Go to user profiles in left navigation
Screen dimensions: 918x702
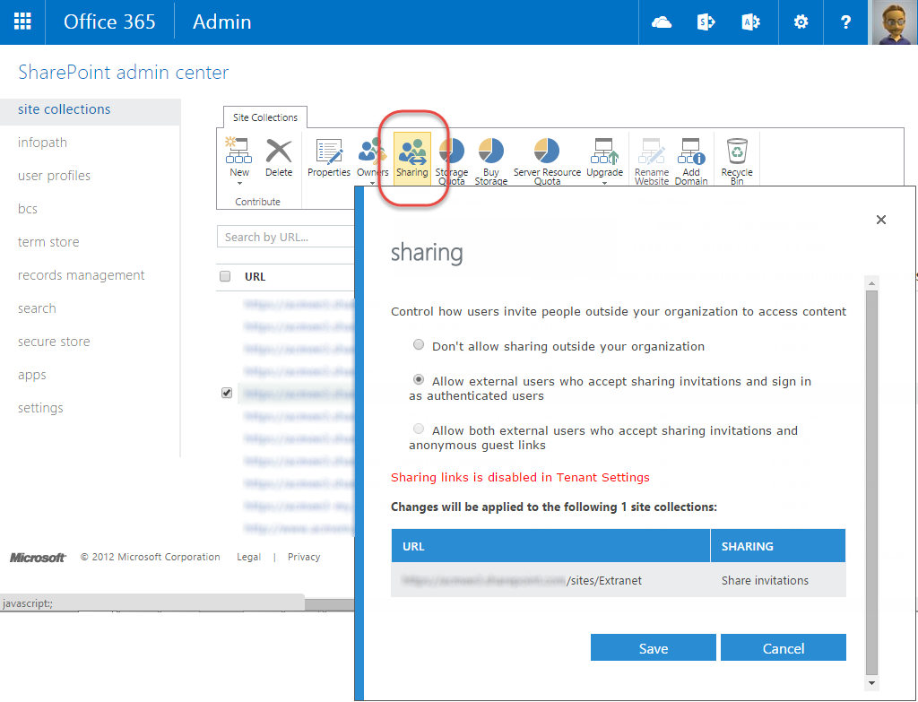(x=54, y=176)
